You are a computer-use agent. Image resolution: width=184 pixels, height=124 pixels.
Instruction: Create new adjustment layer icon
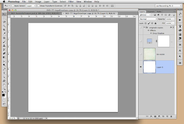(x=159, y=116)
